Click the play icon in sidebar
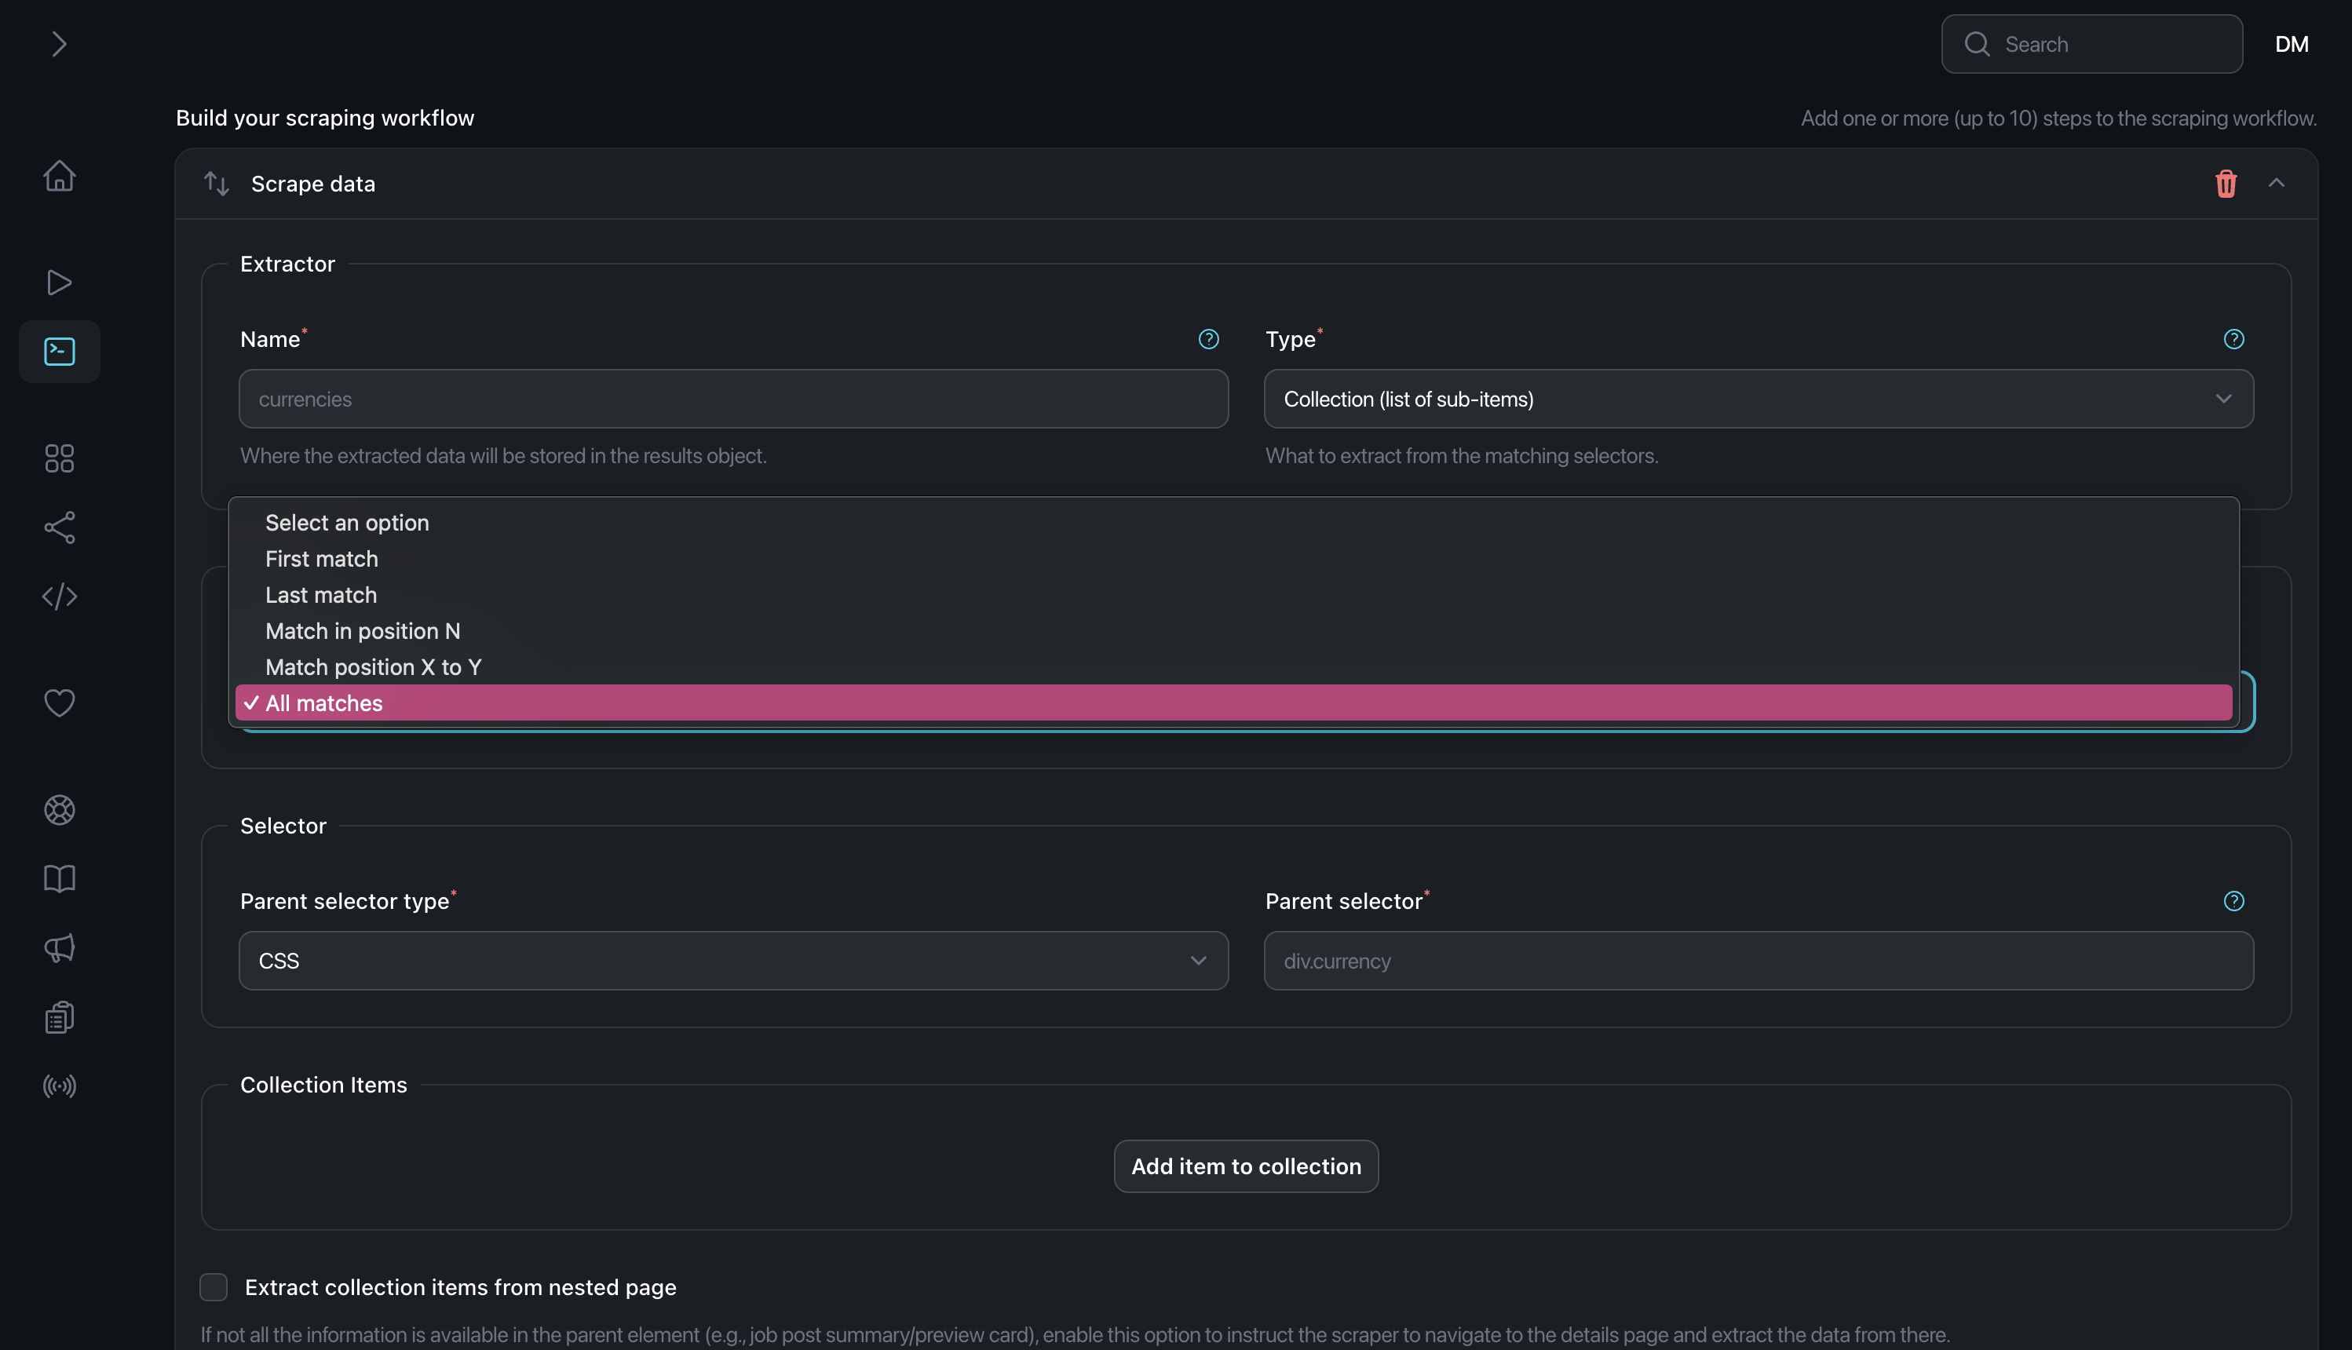 click(60, 282)
